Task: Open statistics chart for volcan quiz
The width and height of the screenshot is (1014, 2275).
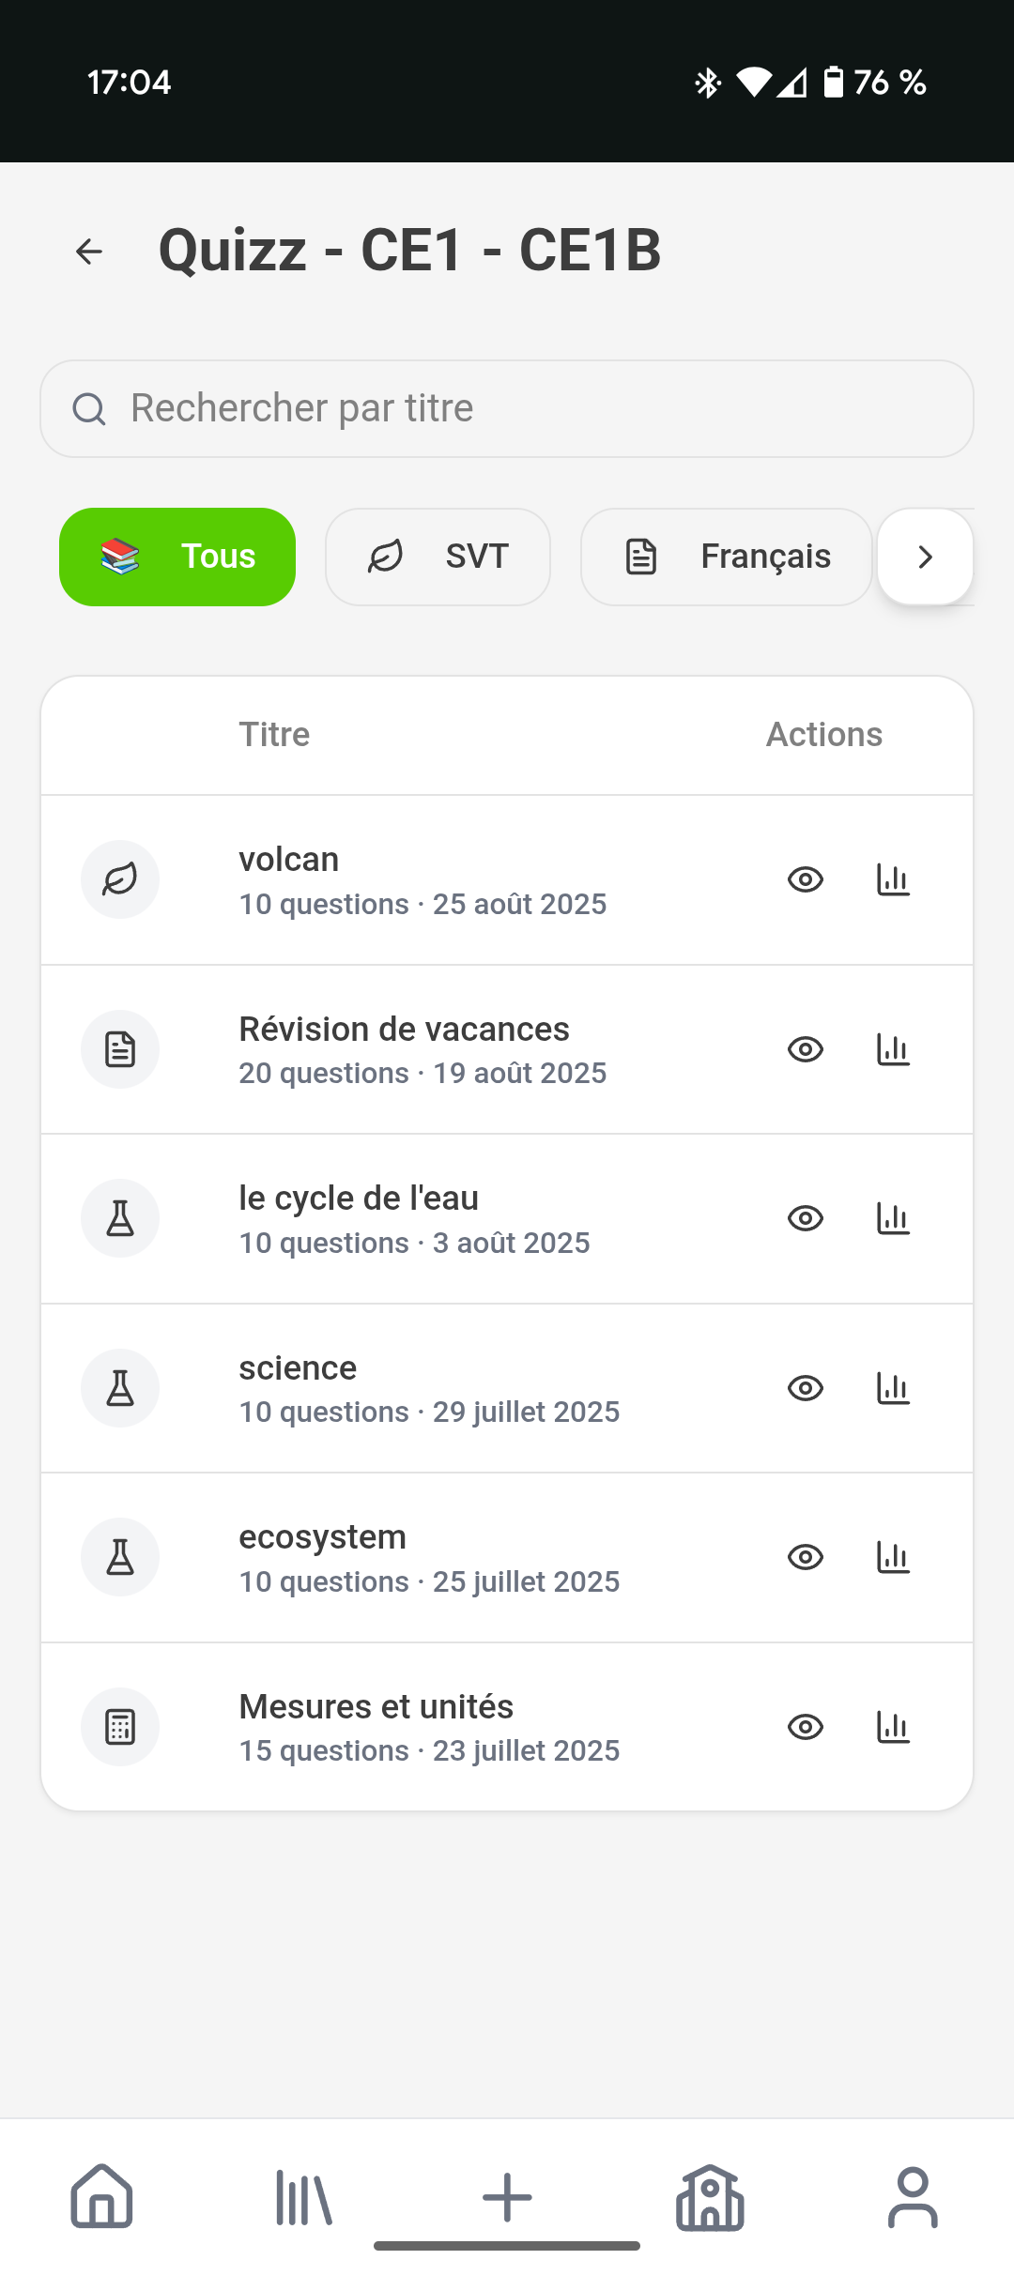Action: point(893,879)
